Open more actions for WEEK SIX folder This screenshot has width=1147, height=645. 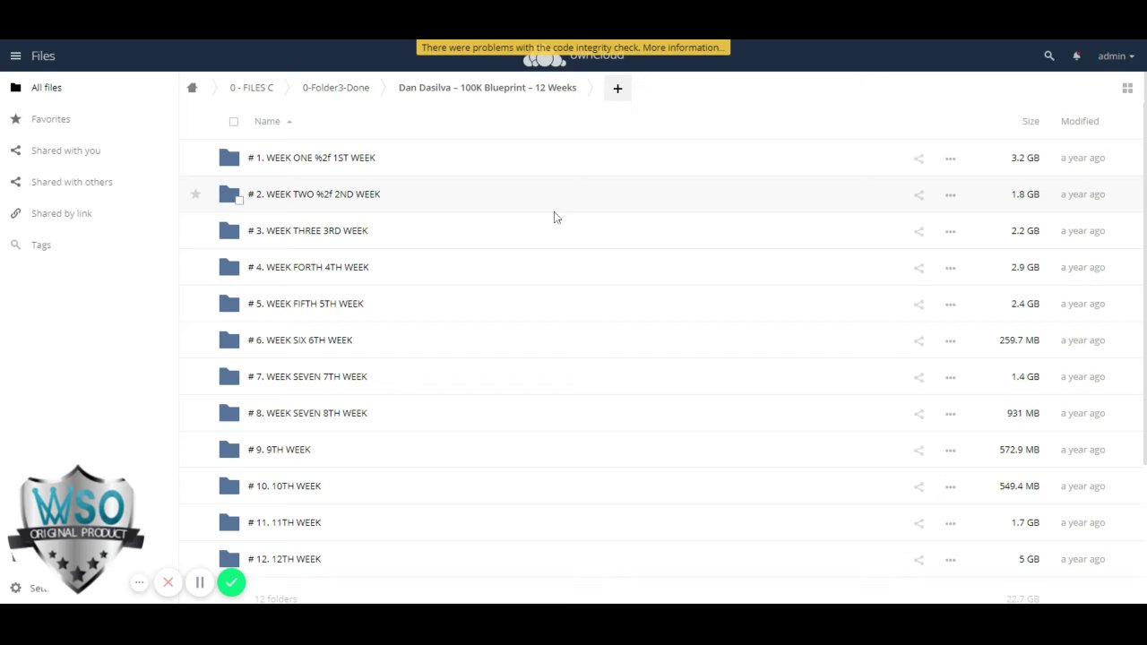point(950,340)
